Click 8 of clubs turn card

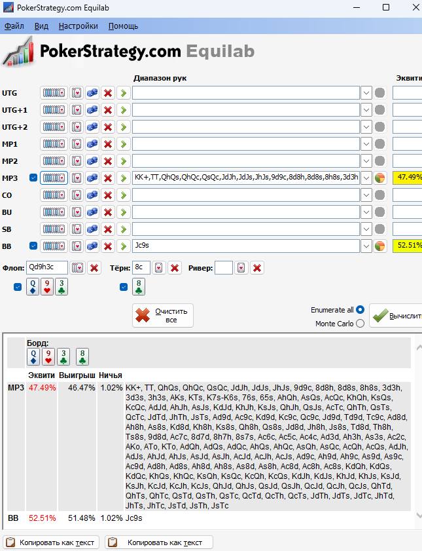click(x=139, y=287)
